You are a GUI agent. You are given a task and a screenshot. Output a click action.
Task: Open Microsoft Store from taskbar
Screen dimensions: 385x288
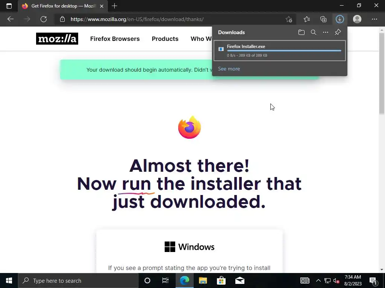221,280
